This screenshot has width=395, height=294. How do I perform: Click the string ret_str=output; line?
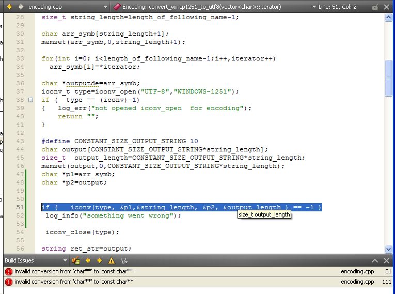tap(86, 249)
